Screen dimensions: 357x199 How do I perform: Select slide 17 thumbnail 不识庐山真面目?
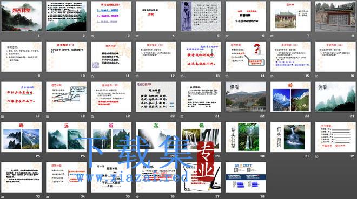point(22,97)
